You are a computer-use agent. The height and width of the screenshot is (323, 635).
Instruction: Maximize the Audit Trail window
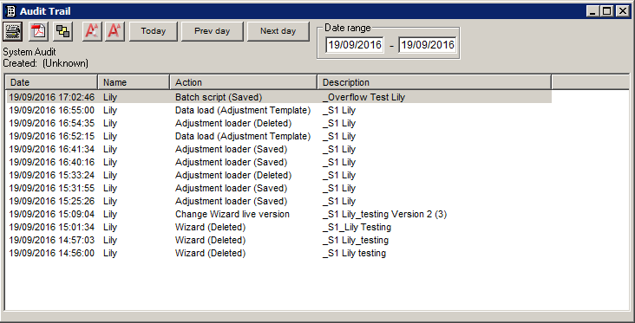point(606,11)
